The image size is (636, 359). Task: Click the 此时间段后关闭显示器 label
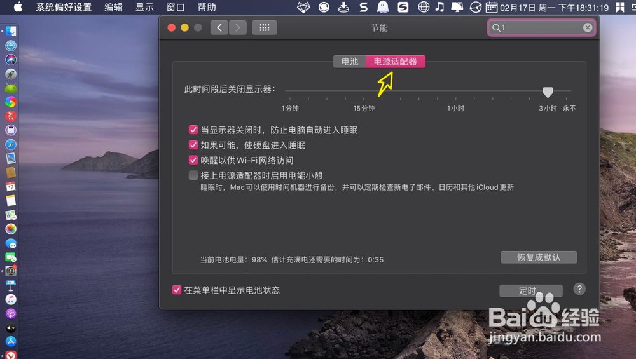click(x=230, y=89)
